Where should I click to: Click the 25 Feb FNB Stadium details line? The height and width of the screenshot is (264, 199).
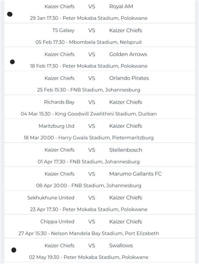click(89, 90)
